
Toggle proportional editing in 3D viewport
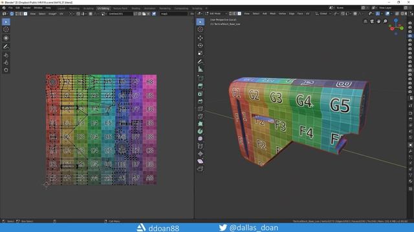[x=355, y=14]
